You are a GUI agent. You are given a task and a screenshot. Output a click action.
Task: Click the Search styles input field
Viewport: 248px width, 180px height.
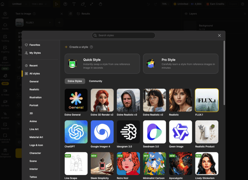tap(123, 35)
